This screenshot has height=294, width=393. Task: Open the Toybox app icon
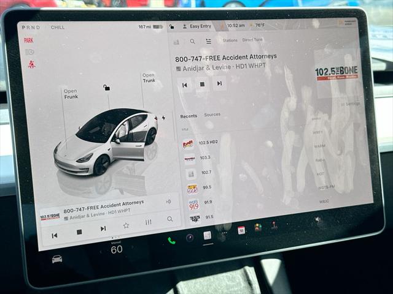point(258,228)
